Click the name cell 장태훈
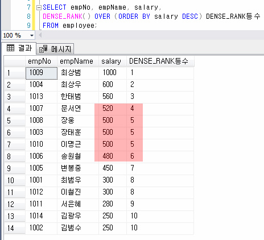 click(78, 133)
